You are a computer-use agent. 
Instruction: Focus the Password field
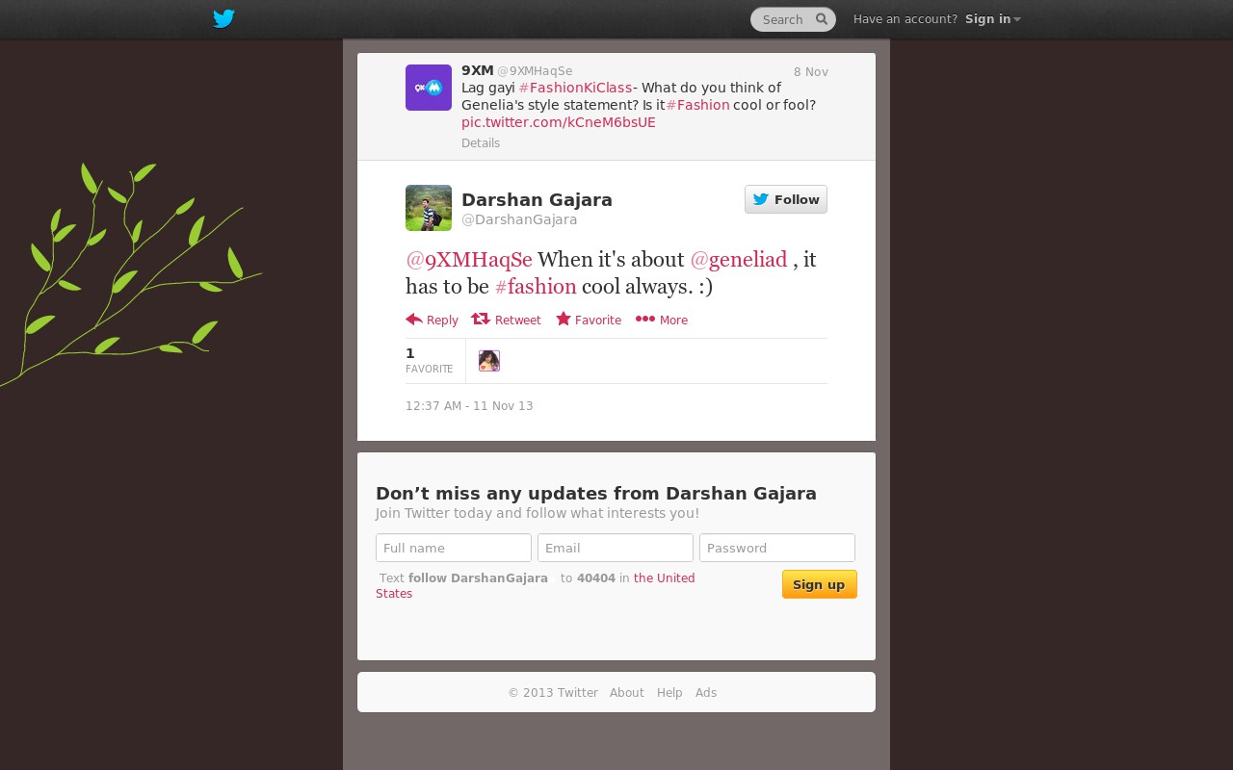coord(777,548)
